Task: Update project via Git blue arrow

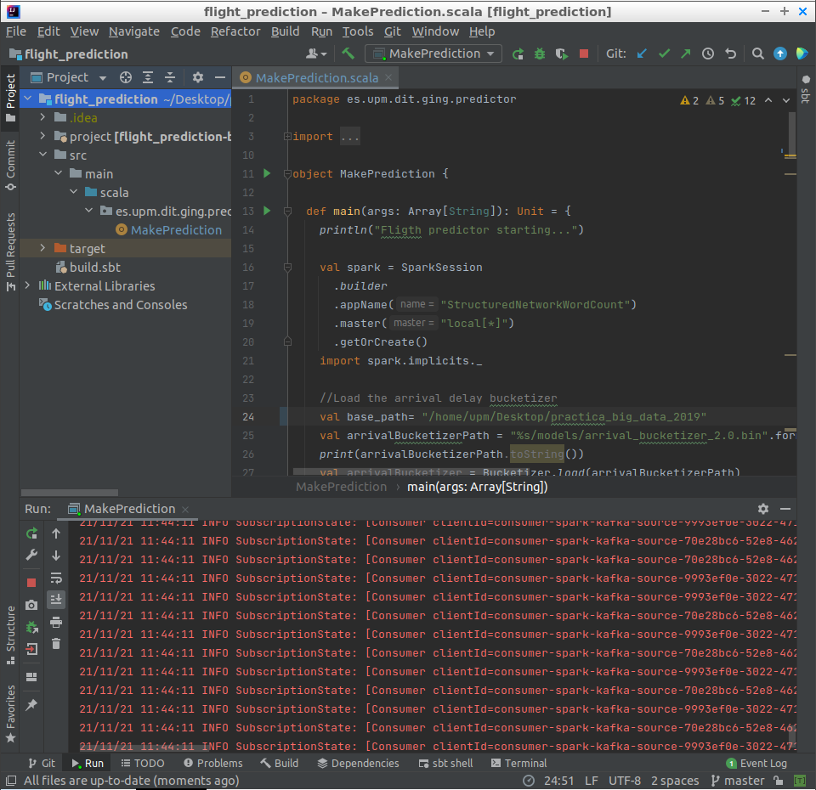Action: click(x=642, y=54)
